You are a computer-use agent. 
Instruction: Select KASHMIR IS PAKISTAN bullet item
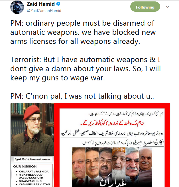coord(34,184)
